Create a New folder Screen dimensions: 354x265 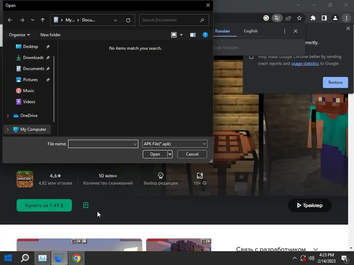click(50, 35)
